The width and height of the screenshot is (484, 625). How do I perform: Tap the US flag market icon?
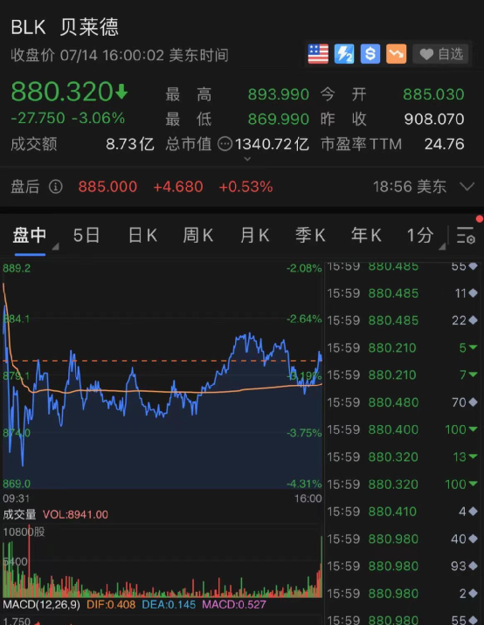coord(318,54)
